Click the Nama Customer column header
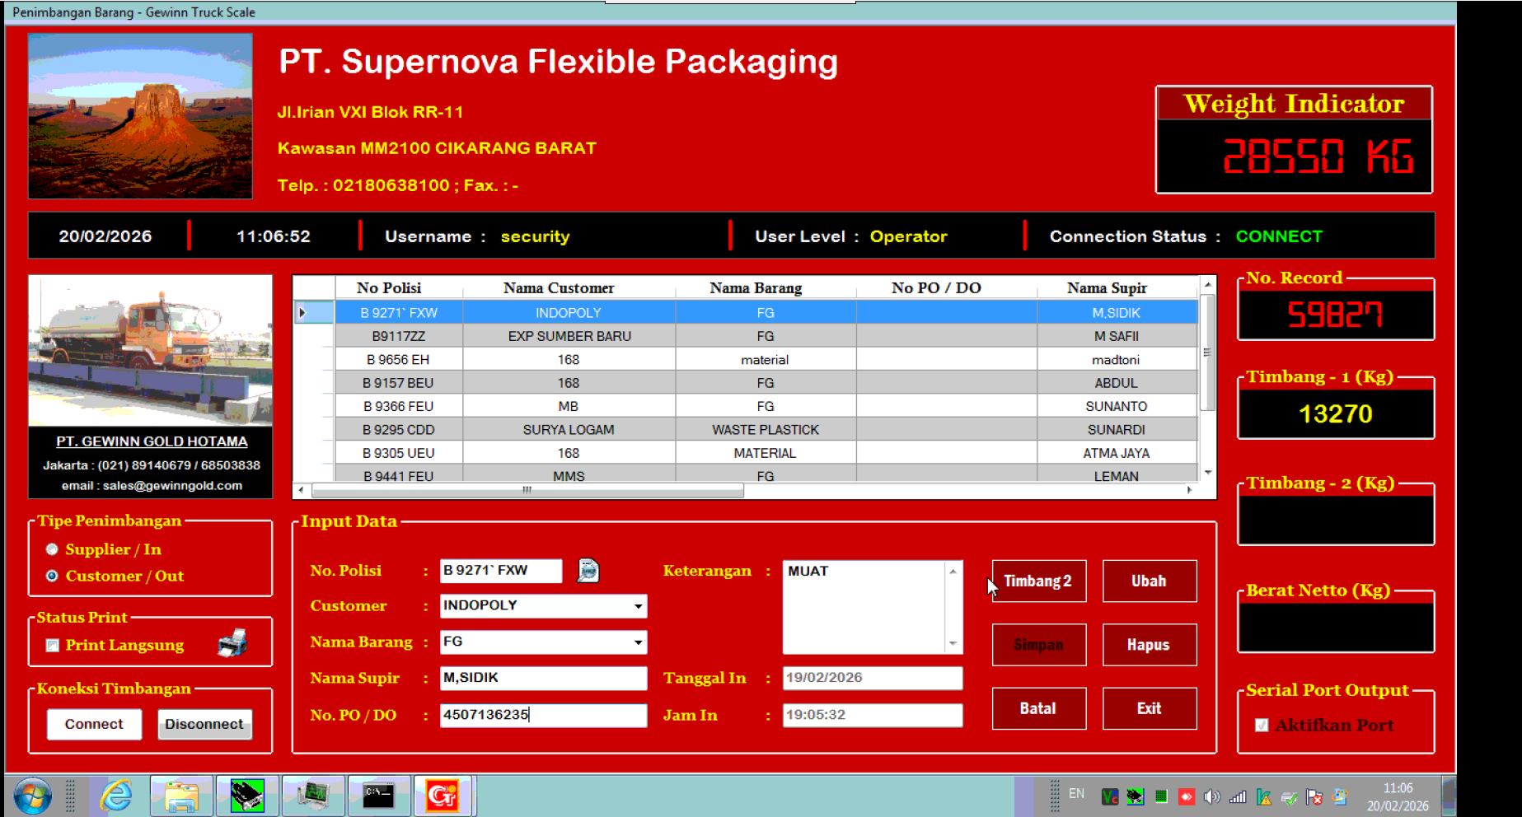This screenshot has height=817, width=1522. [x=569, y=287]
